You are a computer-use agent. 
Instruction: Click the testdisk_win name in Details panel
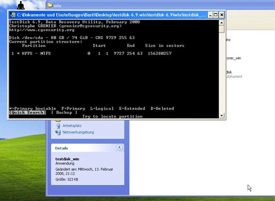pos(67,159)
